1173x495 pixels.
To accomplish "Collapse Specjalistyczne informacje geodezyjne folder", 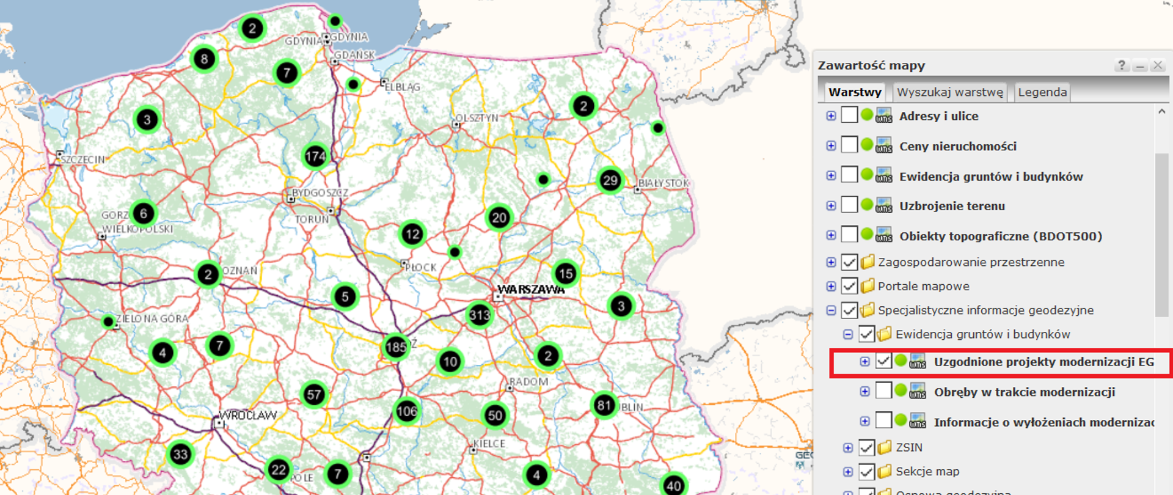I will [831, 310].
